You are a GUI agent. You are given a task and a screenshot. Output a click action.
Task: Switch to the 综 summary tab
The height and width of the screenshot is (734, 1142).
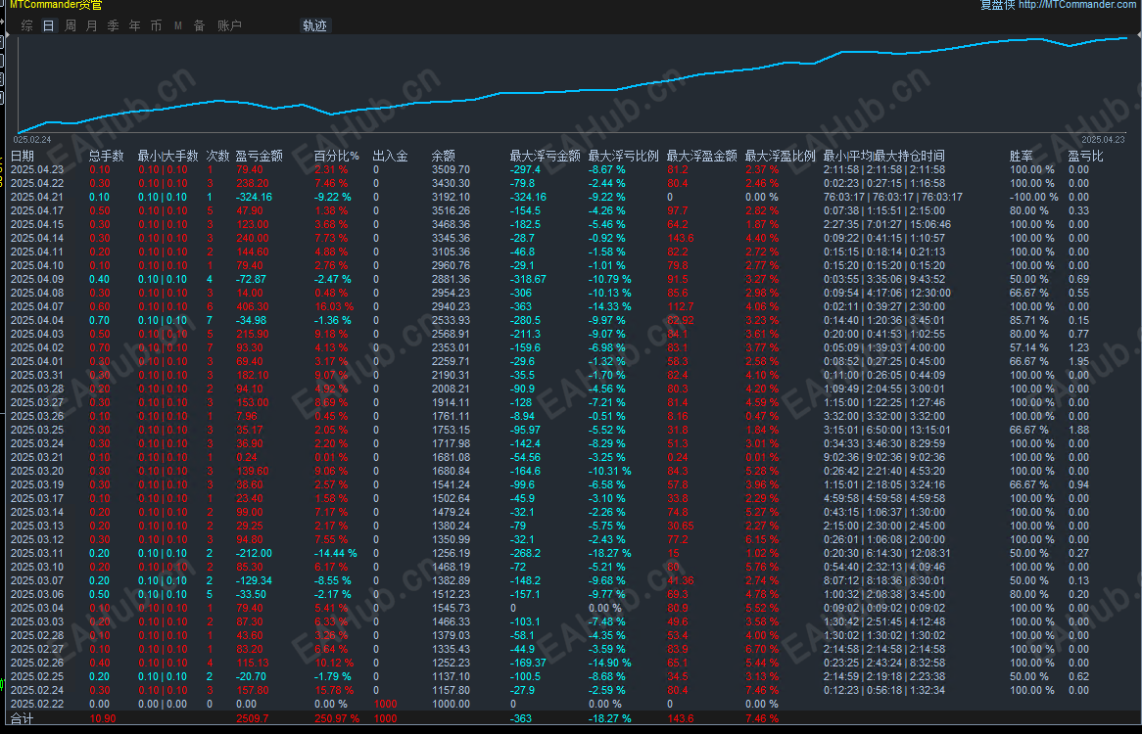tap(27, 25)
